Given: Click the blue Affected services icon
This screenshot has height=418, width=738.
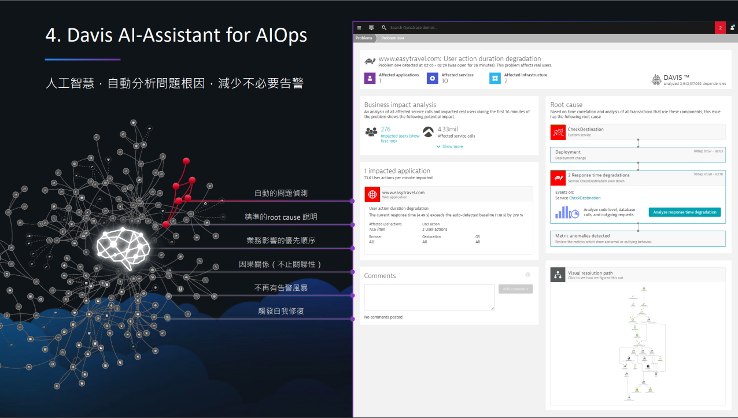Looking at the screenshot, I should (x=432, y=78).
